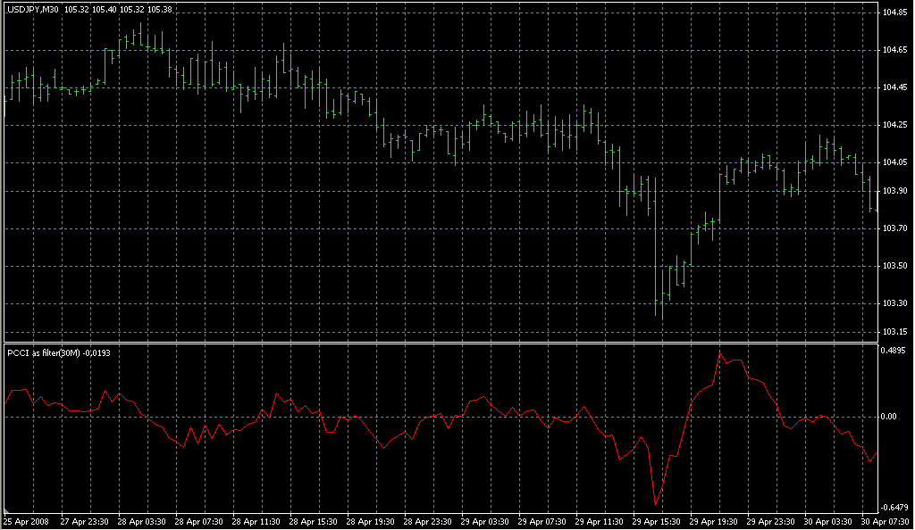The width and height of the screenshot is (915, 530).
Task: Click the 28 Apr 11:30 time label
Action: (256, 522)
